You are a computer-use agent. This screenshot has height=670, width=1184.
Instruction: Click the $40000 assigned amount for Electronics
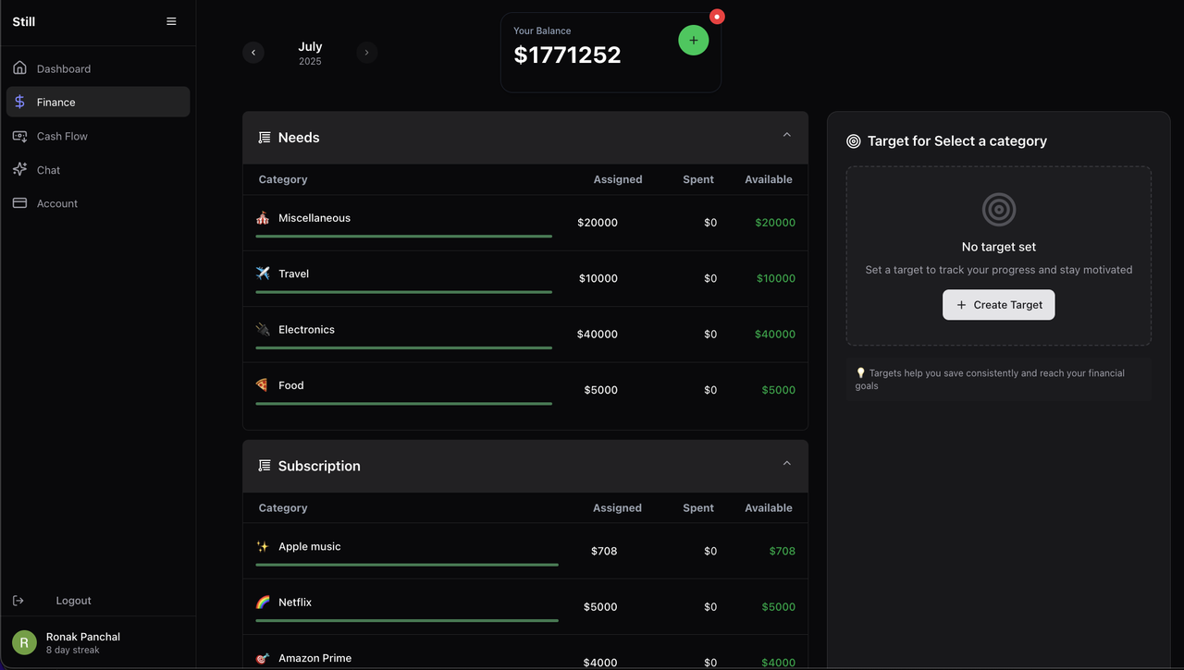click(x=598, y=335)
